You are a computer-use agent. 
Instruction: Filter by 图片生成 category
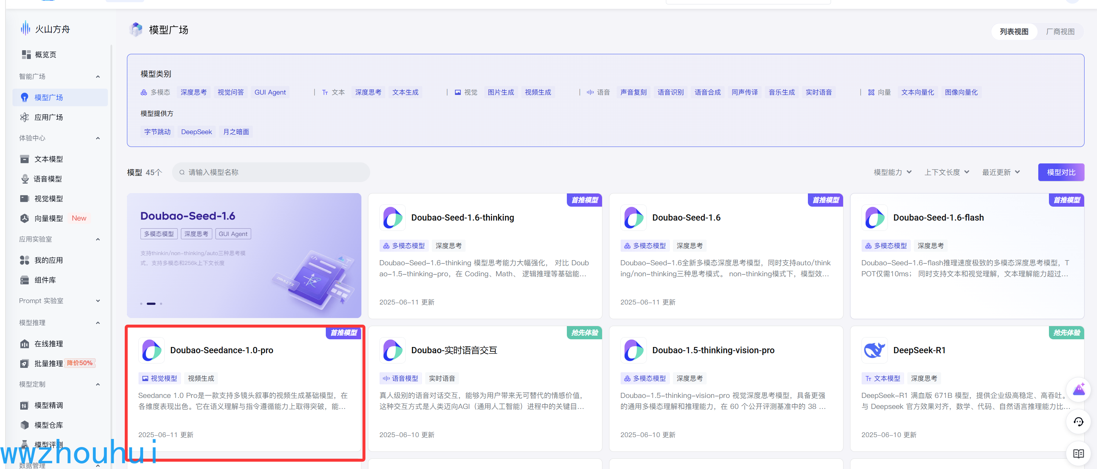(501, 92)
